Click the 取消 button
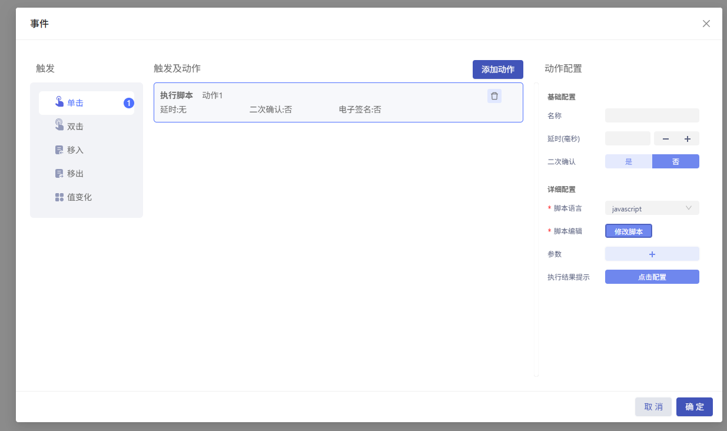This screenshot has width=727, height=431. (x=653, y=407)
